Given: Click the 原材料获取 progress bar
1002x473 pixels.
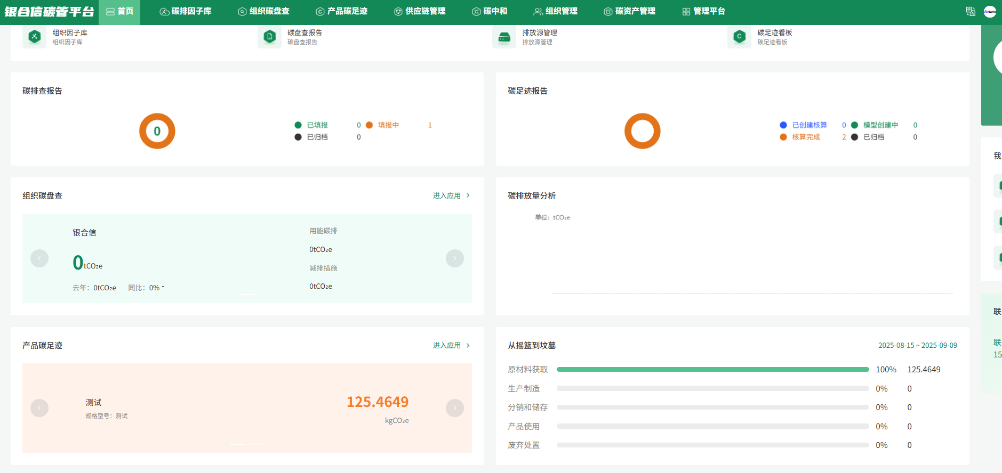Looking at the screenshot, I should pos(712,370).
